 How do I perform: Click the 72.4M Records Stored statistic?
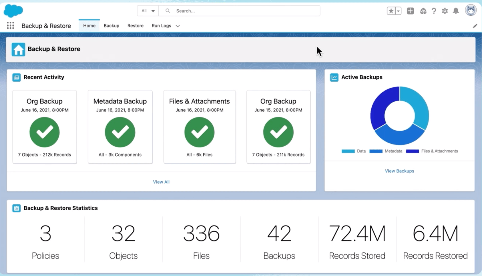click(357, 242)
